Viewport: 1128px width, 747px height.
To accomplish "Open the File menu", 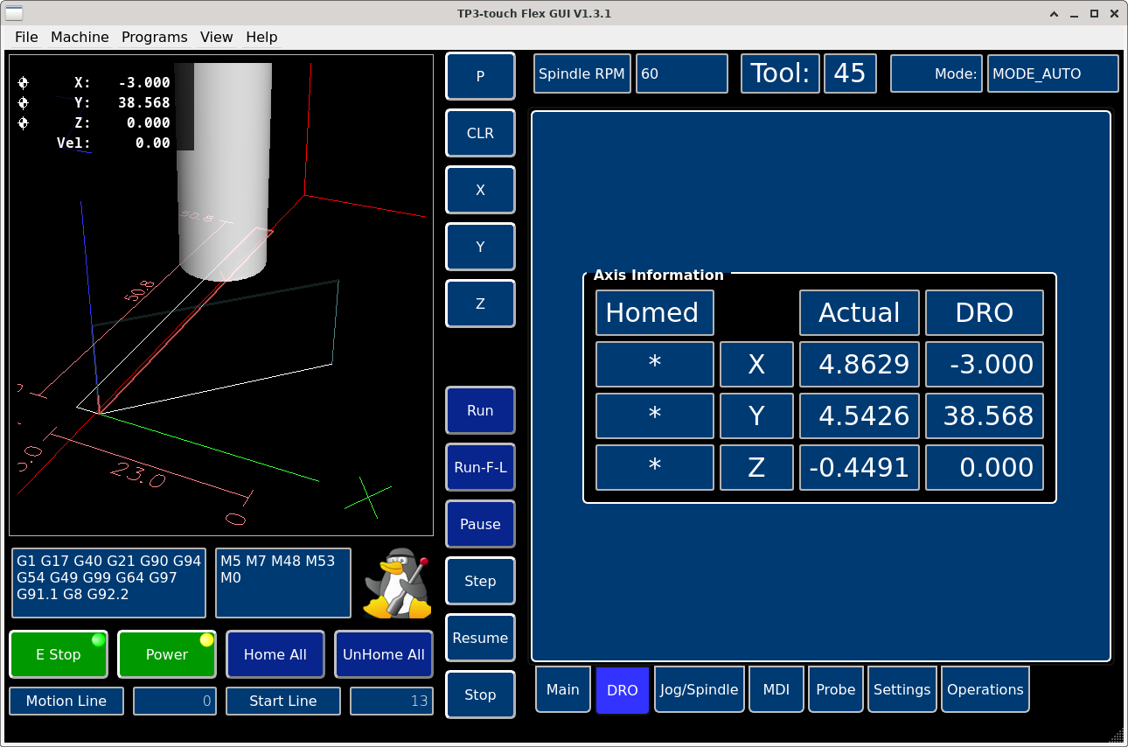I will tap(26, 37).
